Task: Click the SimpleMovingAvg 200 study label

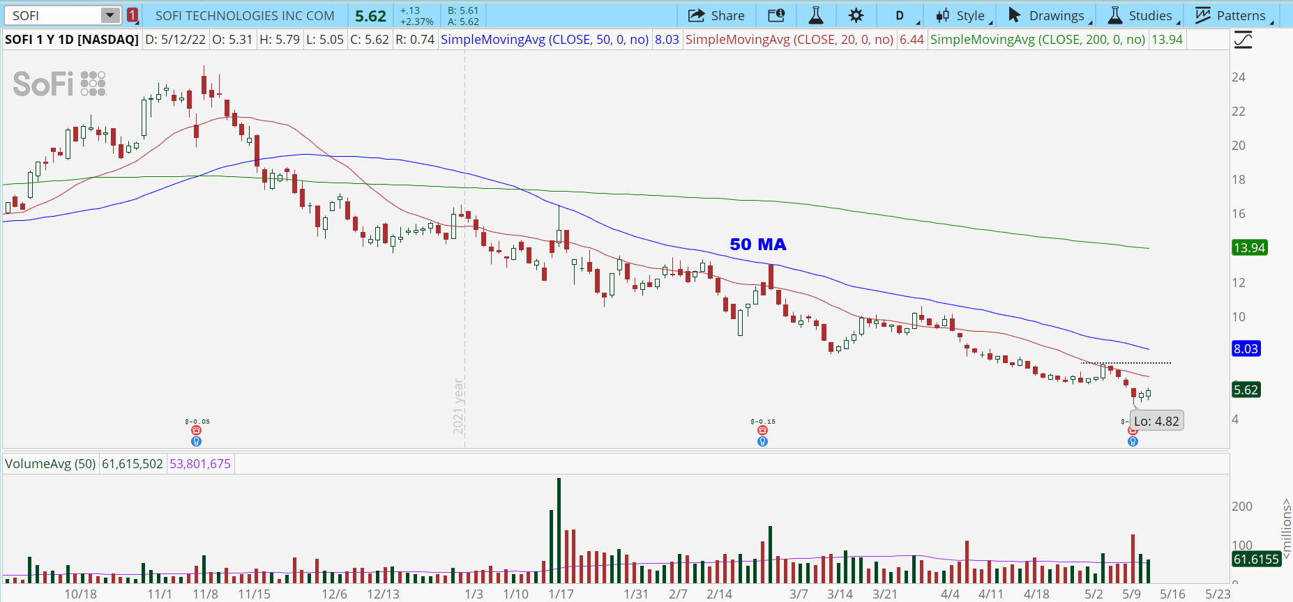Action: tap(1038, 40)
